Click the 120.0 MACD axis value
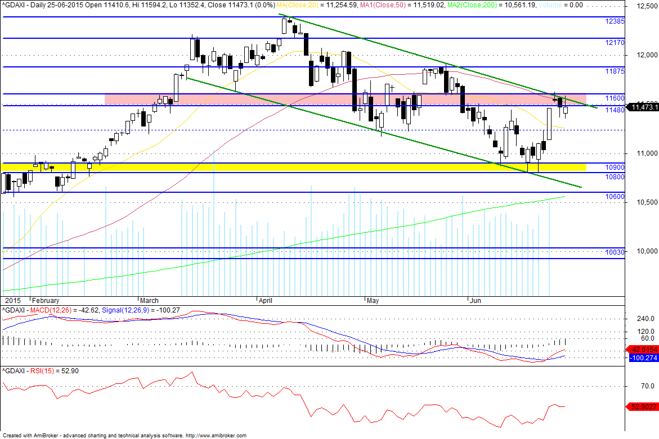Viewport: 659px width, 439px height. pyautogui.click(x=645, y=332)
